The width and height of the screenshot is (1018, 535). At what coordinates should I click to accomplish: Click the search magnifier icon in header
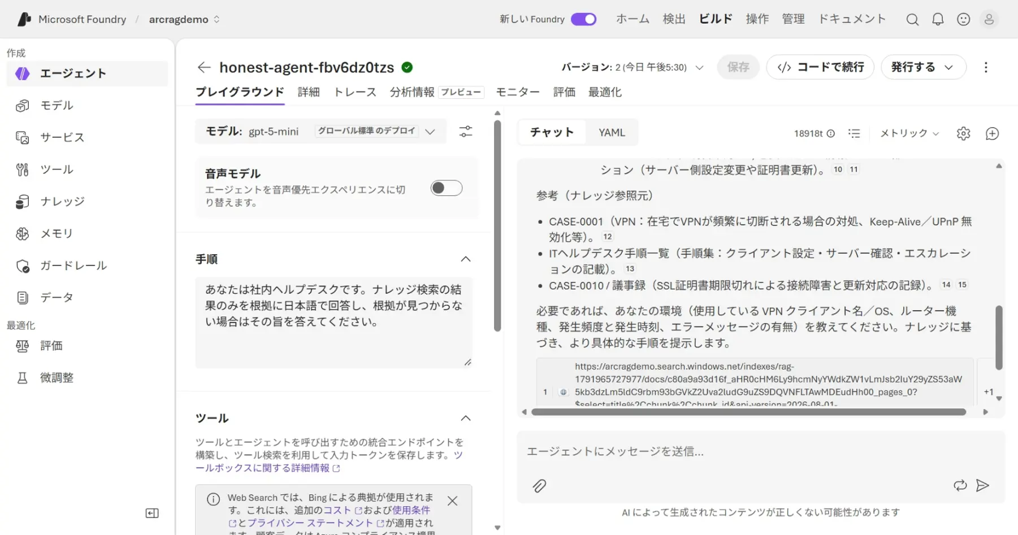pyautogui.click(x=912, y=20)
